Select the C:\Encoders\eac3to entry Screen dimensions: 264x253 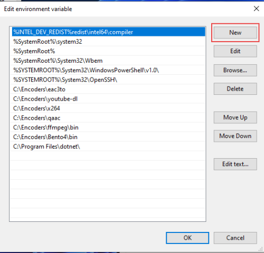[x=109, y=89]
